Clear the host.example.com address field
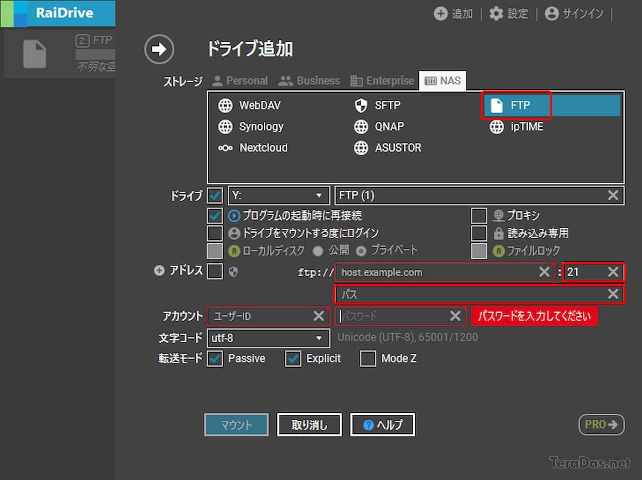 pos(544,272)
